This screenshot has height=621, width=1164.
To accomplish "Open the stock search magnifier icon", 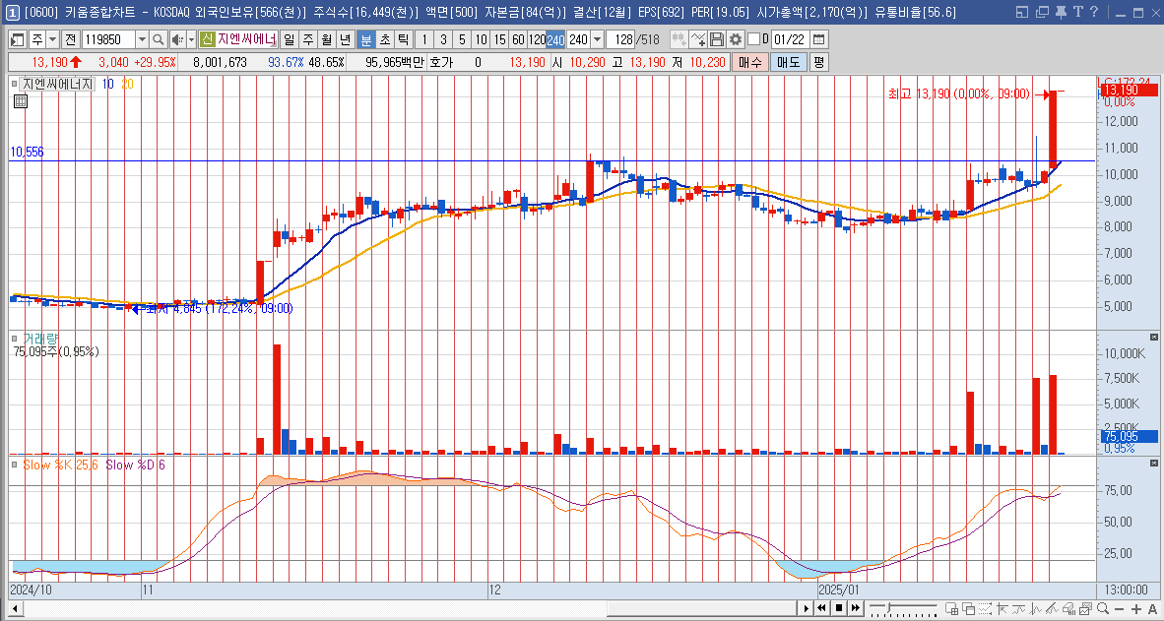I will pyautogui.click(x=159, y=39).
